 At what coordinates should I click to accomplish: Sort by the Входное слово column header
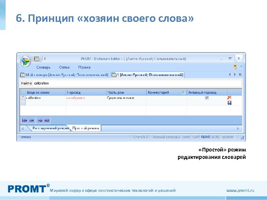pos(43,93)
